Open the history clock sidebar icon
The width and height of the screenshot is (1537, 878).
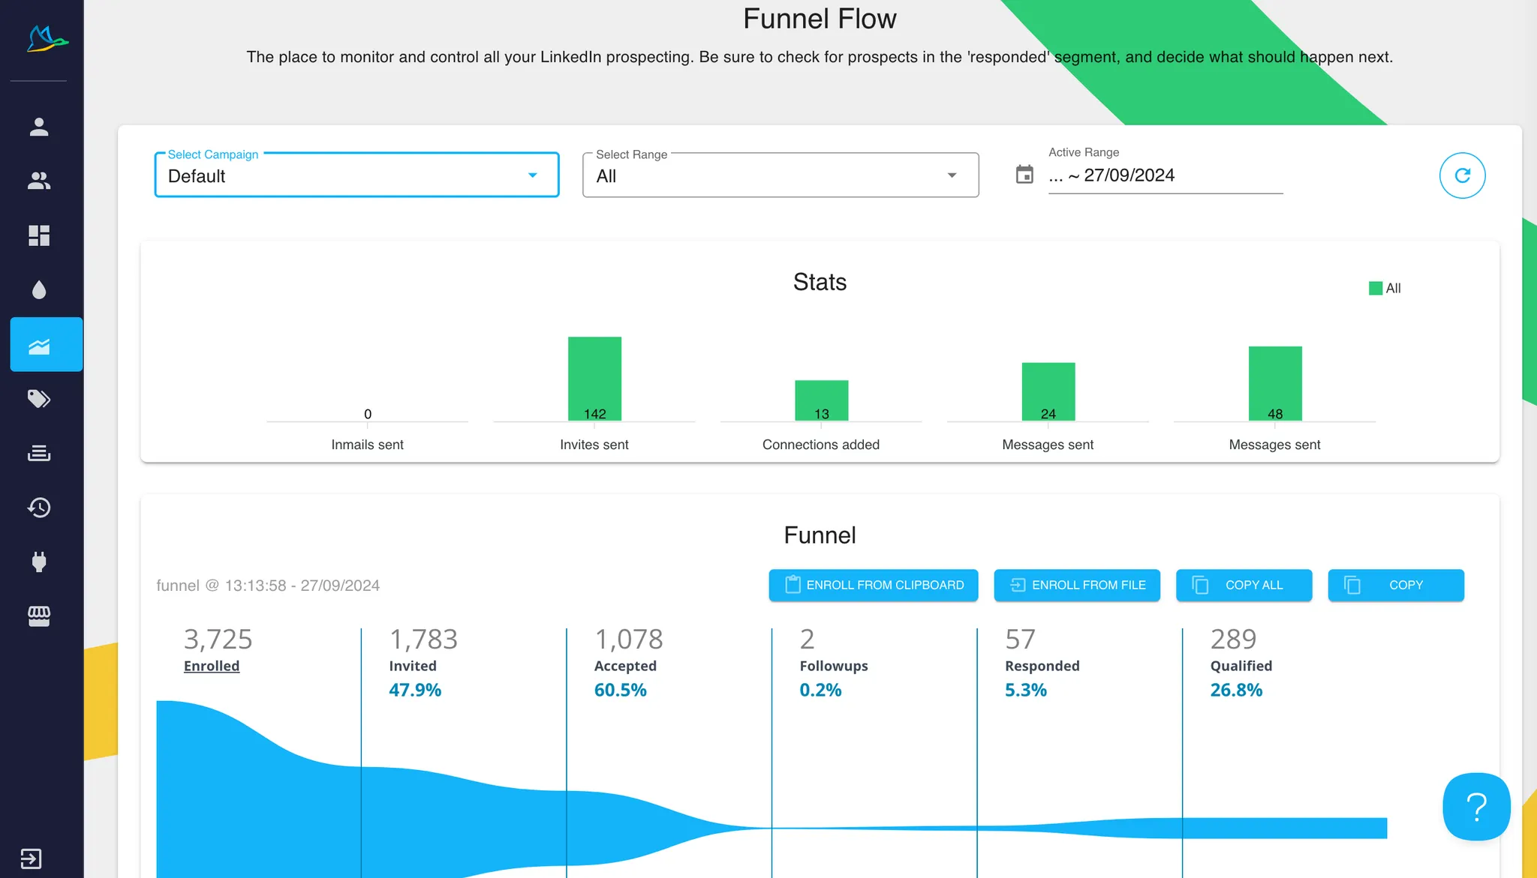[x=39, y=508]
